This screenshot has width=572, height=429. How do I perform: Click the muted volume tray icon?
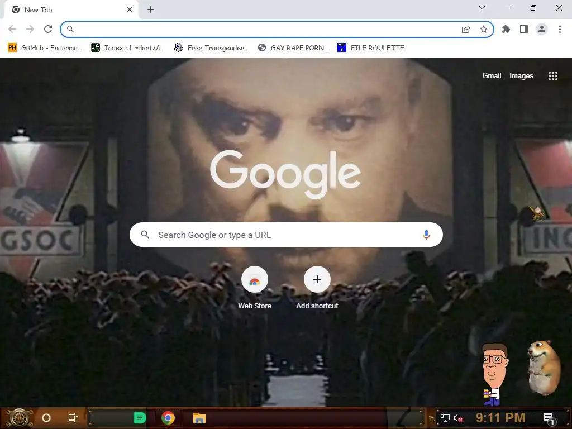(x=459, y=418)
